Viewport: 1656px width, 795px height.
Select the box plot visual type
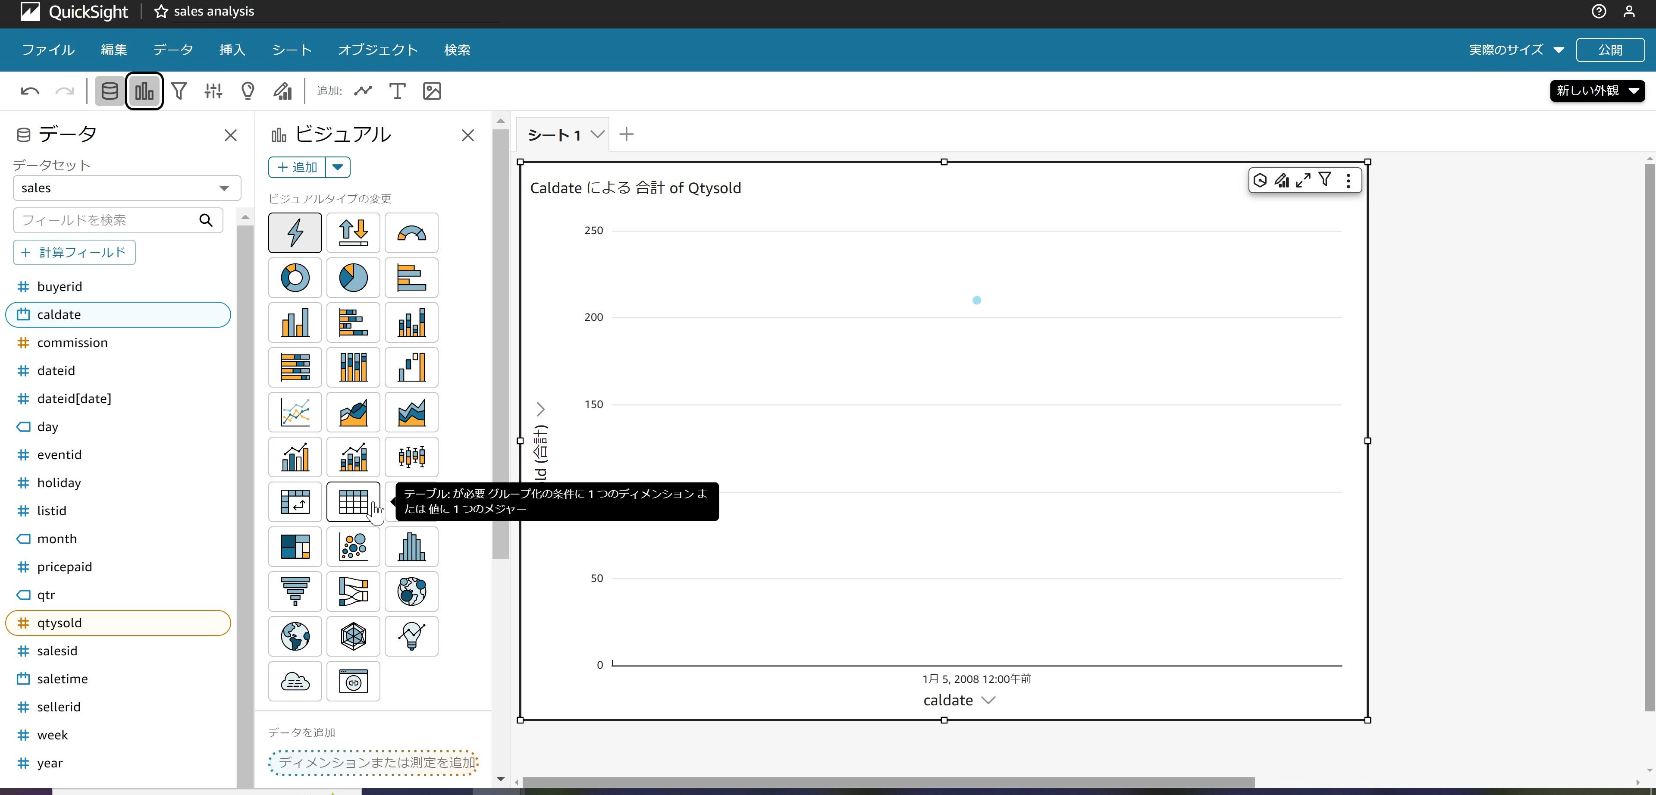click(411, 457)
